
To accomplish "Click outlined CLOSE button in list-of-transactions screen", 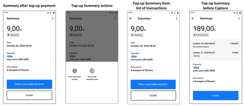I will (153, 95).
